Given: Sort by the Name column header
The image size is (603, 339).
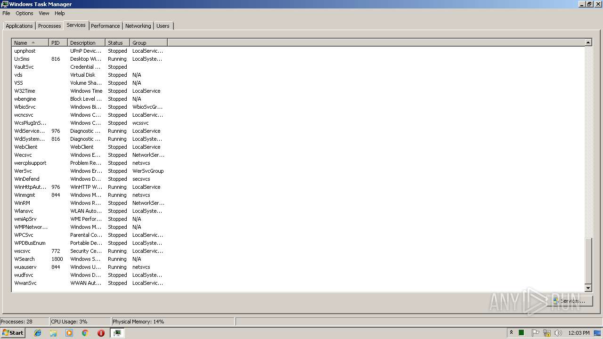Looking at the screenshot, I should [x=30, y=43].
